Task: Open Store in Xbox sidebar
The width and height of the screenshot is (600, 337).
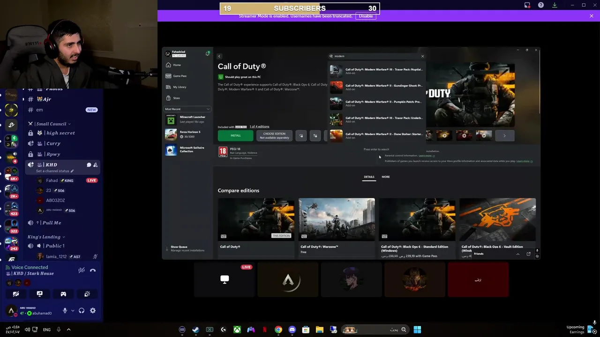Action: 187,98
